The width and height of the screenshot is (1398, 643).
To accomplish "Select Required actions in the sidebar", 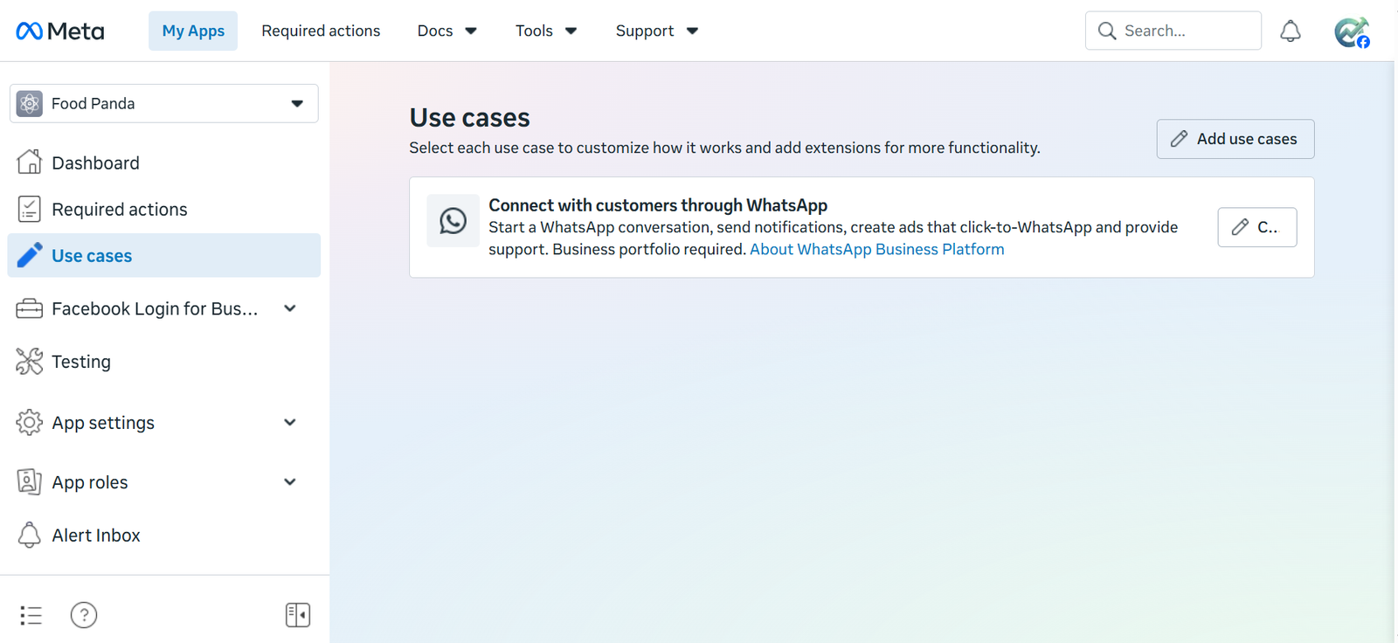I will tap(163, 209).
